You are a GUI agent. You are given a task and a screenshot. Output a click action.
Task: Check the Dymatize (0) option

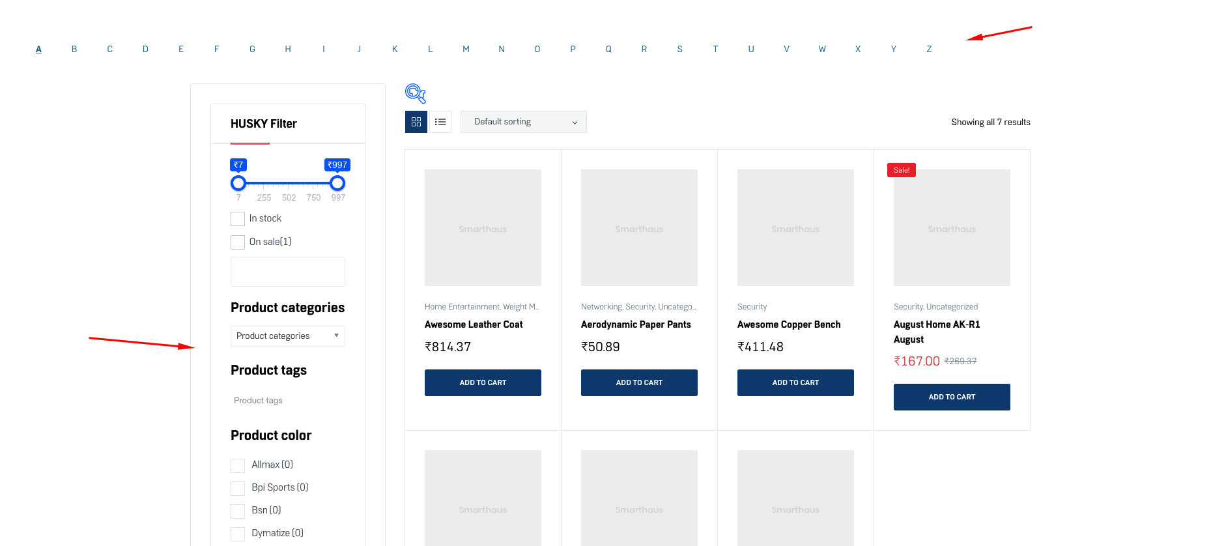point(238,534)
